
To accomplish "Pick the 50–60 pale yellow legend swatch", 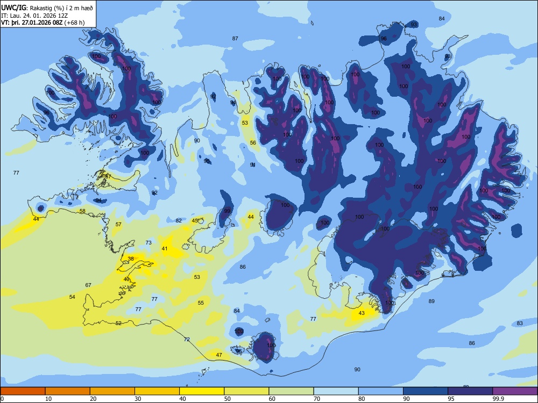I will [246, 391].
